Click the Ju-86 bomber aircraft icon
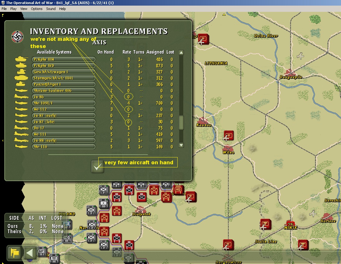This screenshot has height=264, width=341. coord(21,97)
